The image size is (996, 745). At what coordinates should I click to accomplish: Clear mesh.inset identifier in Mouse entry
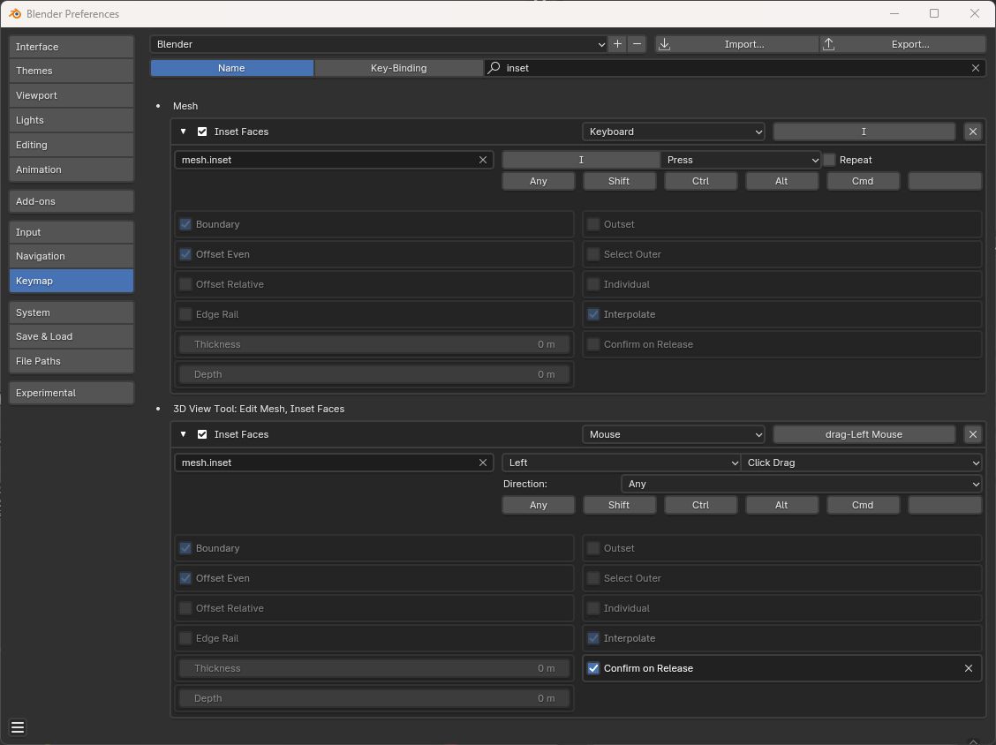[x=483, y=463]
